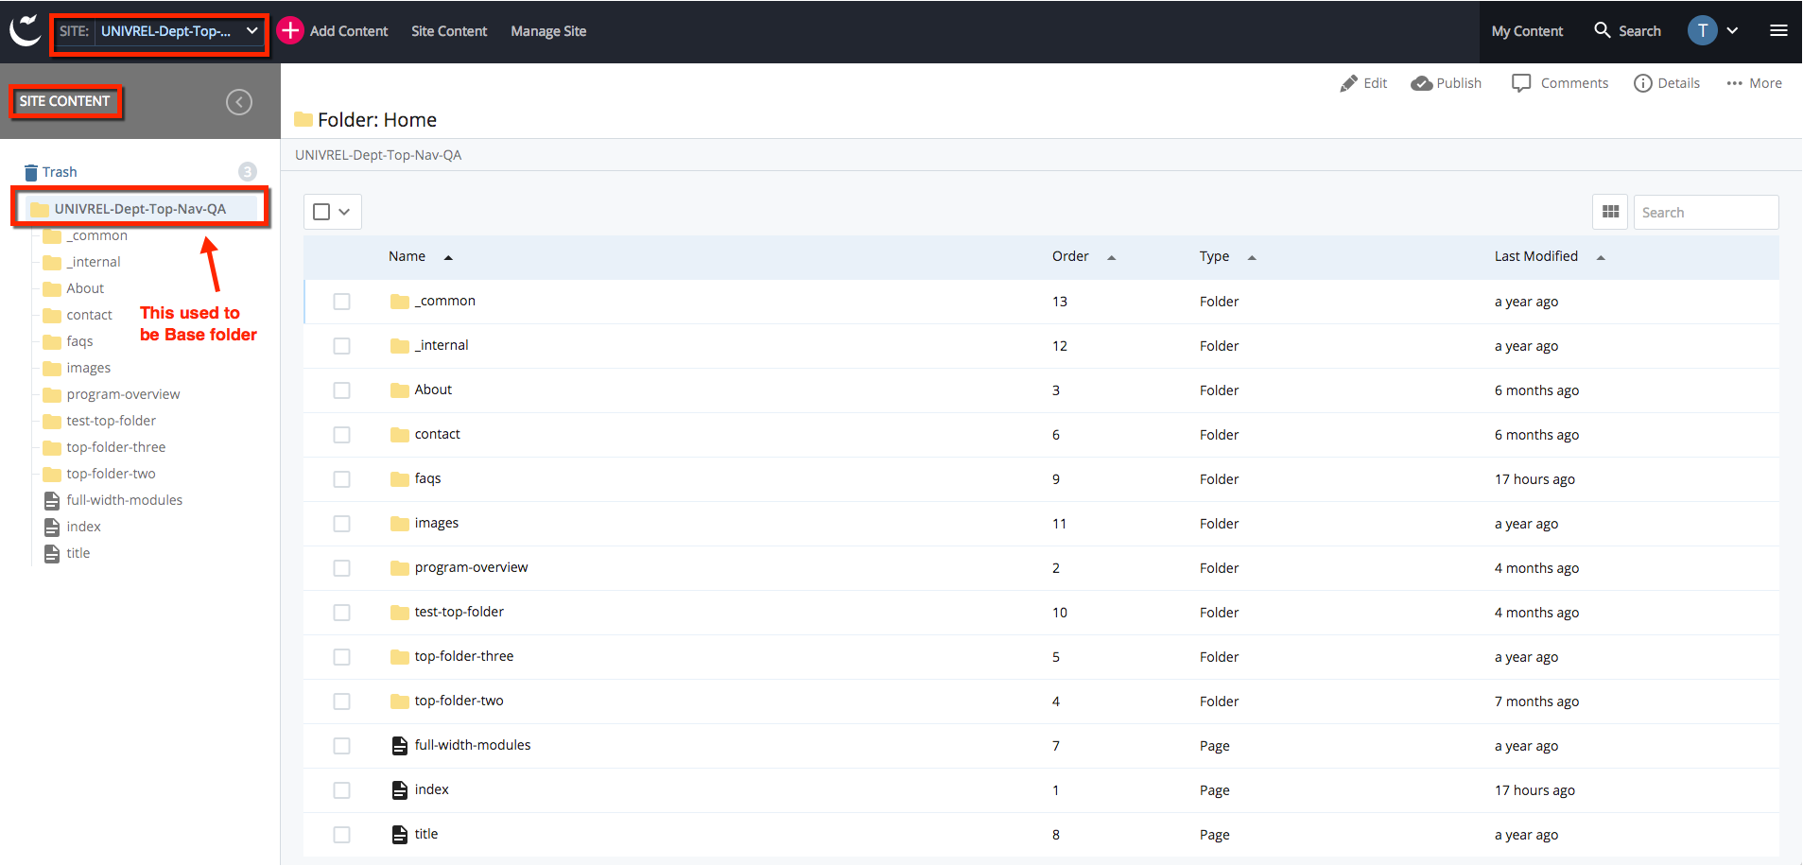1803x866 pixels.
Task: Check the faqs row checkbox
Action: [x=341, y=479]
